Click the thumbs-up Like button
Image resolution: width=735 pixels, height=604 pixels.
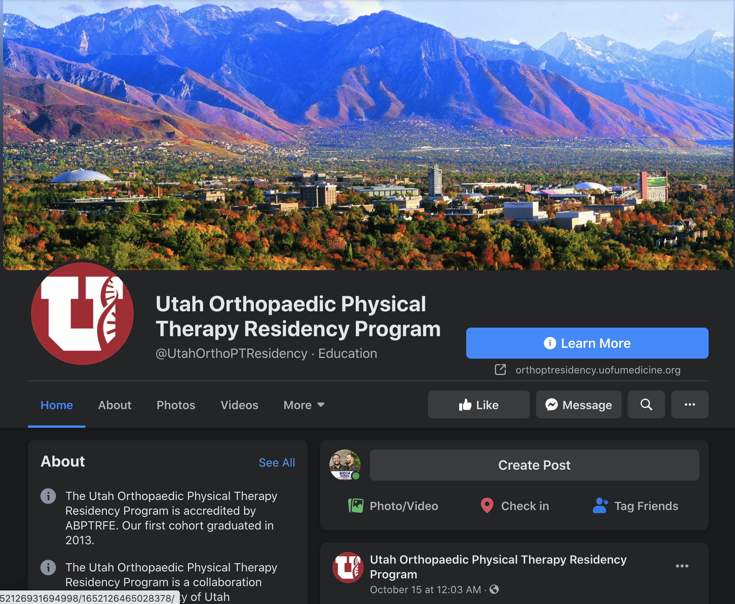(479, 404)
